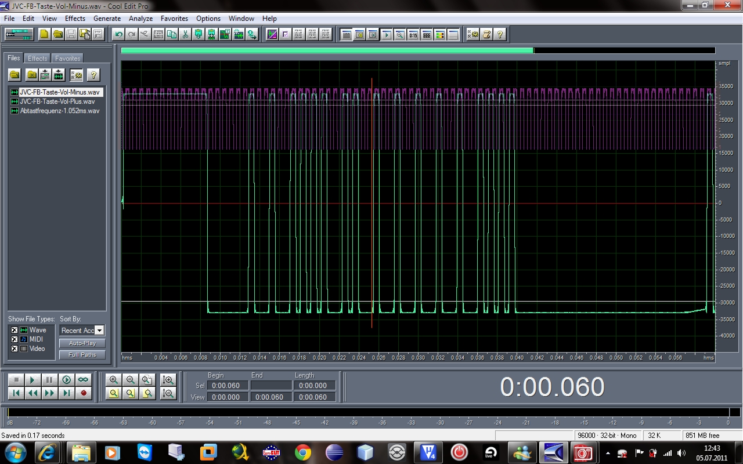Image resolution: width=743 pixels, height=464 pixels.
Task: Click the green display range bar above waveform
Action: click(327, 51)
